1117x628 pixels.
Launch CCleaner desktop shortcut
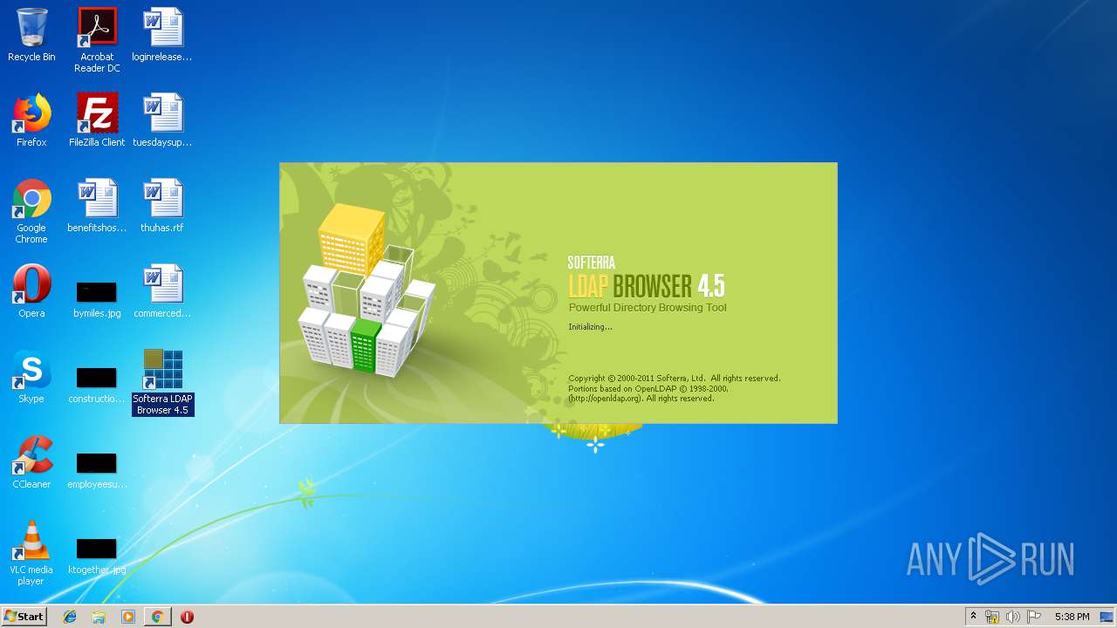31,462
